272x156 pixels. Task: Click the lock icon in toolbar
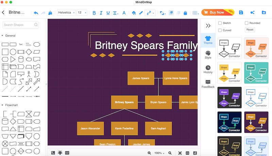point(185,13)
